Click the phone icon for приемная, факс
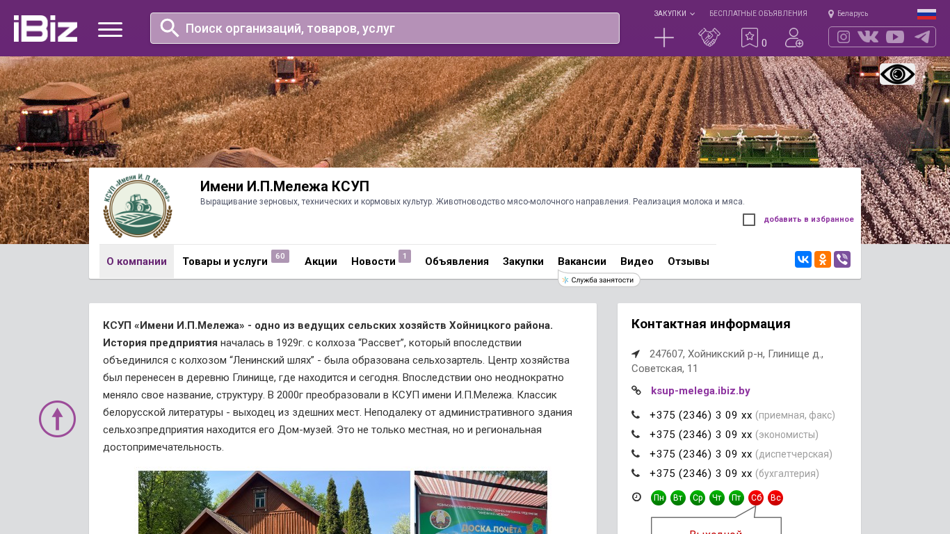The image size is (950, 534). click(636, 415)
